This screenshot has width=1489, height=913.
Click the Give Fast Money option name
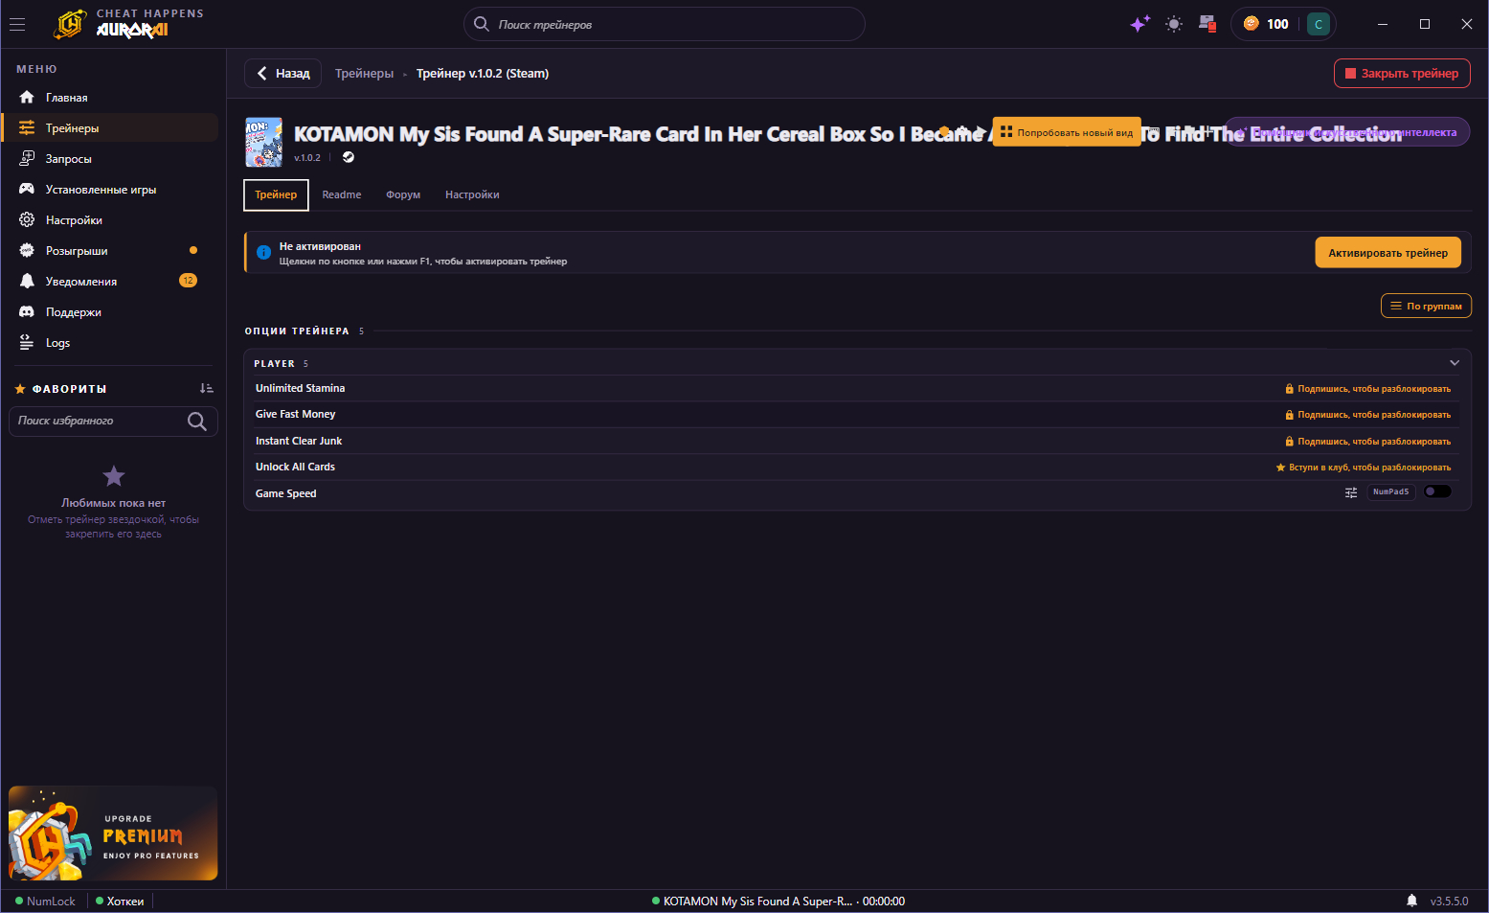click(x=295, y=414)
